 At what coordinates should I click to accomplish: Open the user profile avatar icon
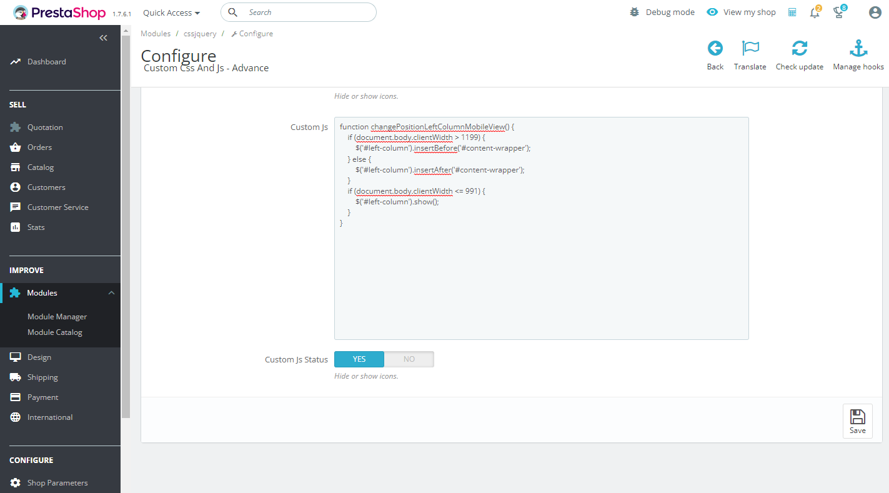(x=875, y=12)
